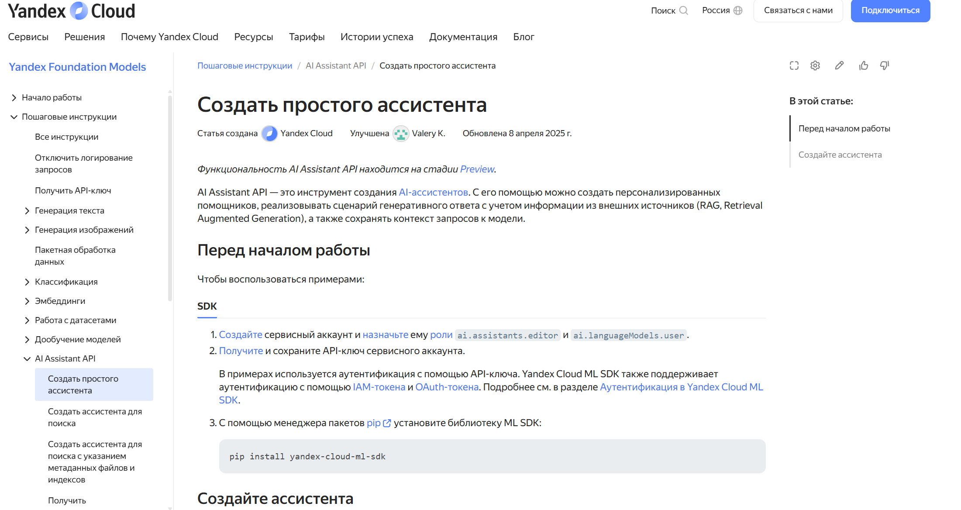Click the Получите API key link
961x510 pixels.
[241, 351]
